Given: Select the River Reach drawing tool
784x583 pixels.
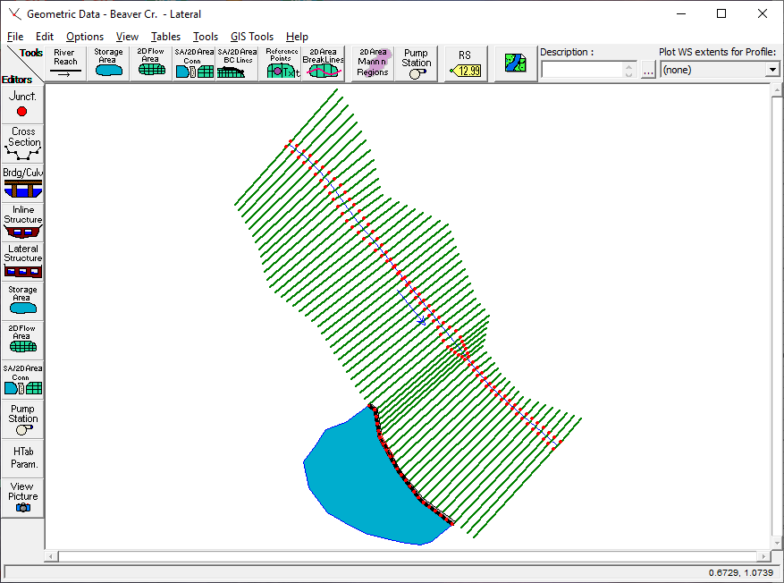Looking at the screenshot, I should [x=65, y=63].
